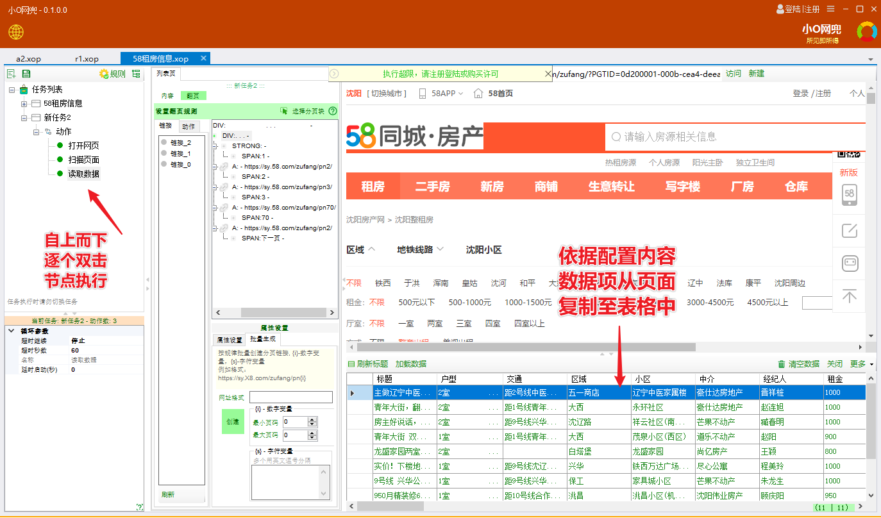Switch to the 动作 tab beside 链接
The height and width of the screenshot is (518, 881).
(x=189, y=126)
